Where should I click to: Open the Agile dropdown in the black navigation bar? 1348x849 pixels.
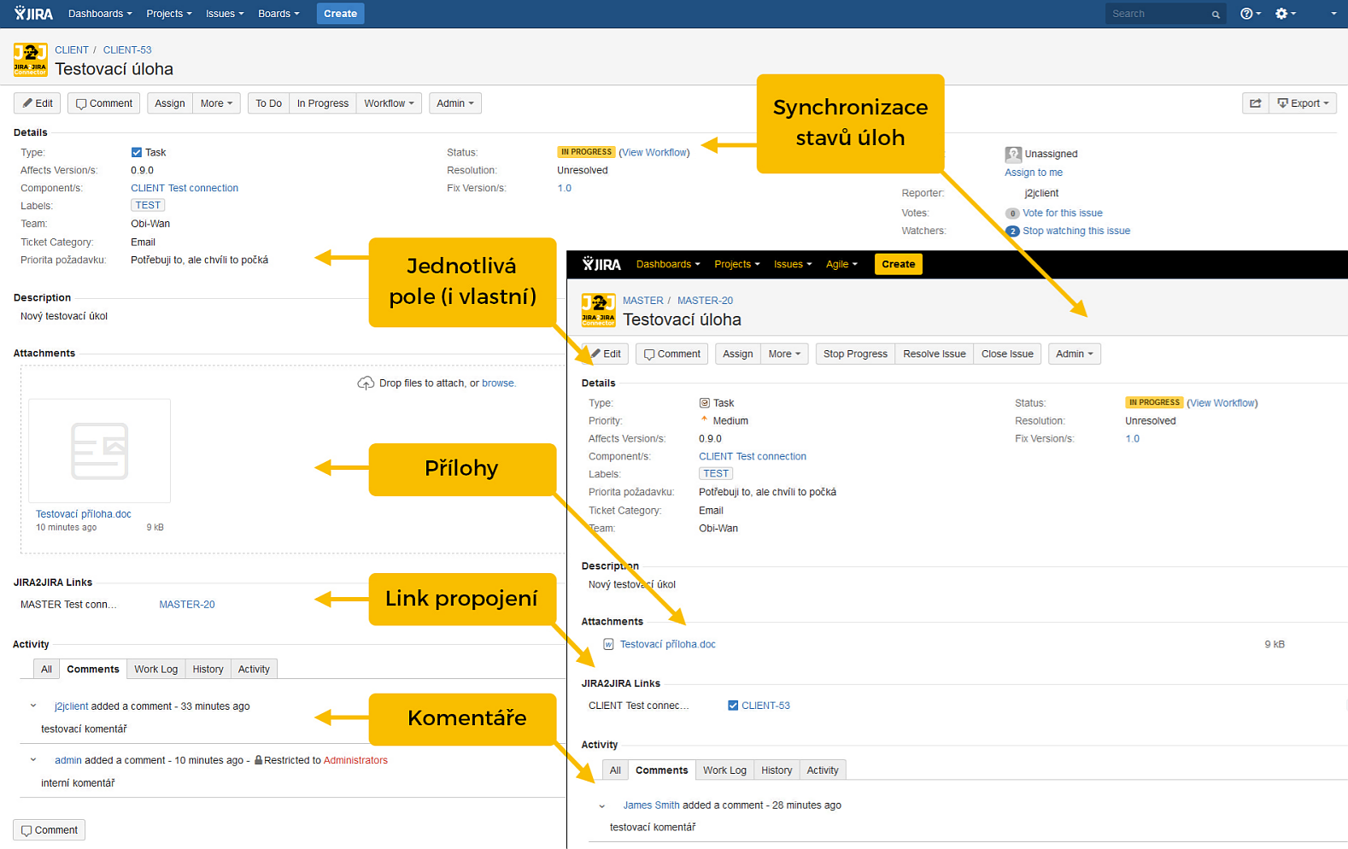841,264
